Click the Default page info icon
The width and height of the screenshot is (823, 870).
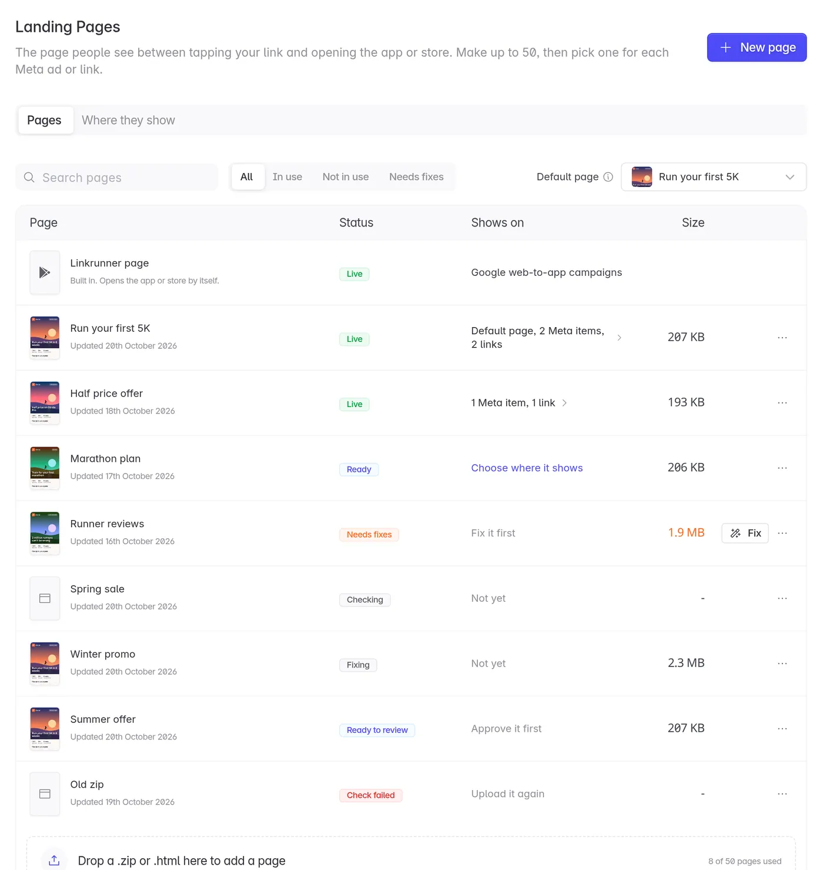point(608,177)
